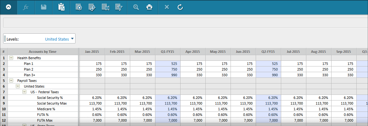
Task: Select the Medicare % row label
Action: tap(46, 109)
